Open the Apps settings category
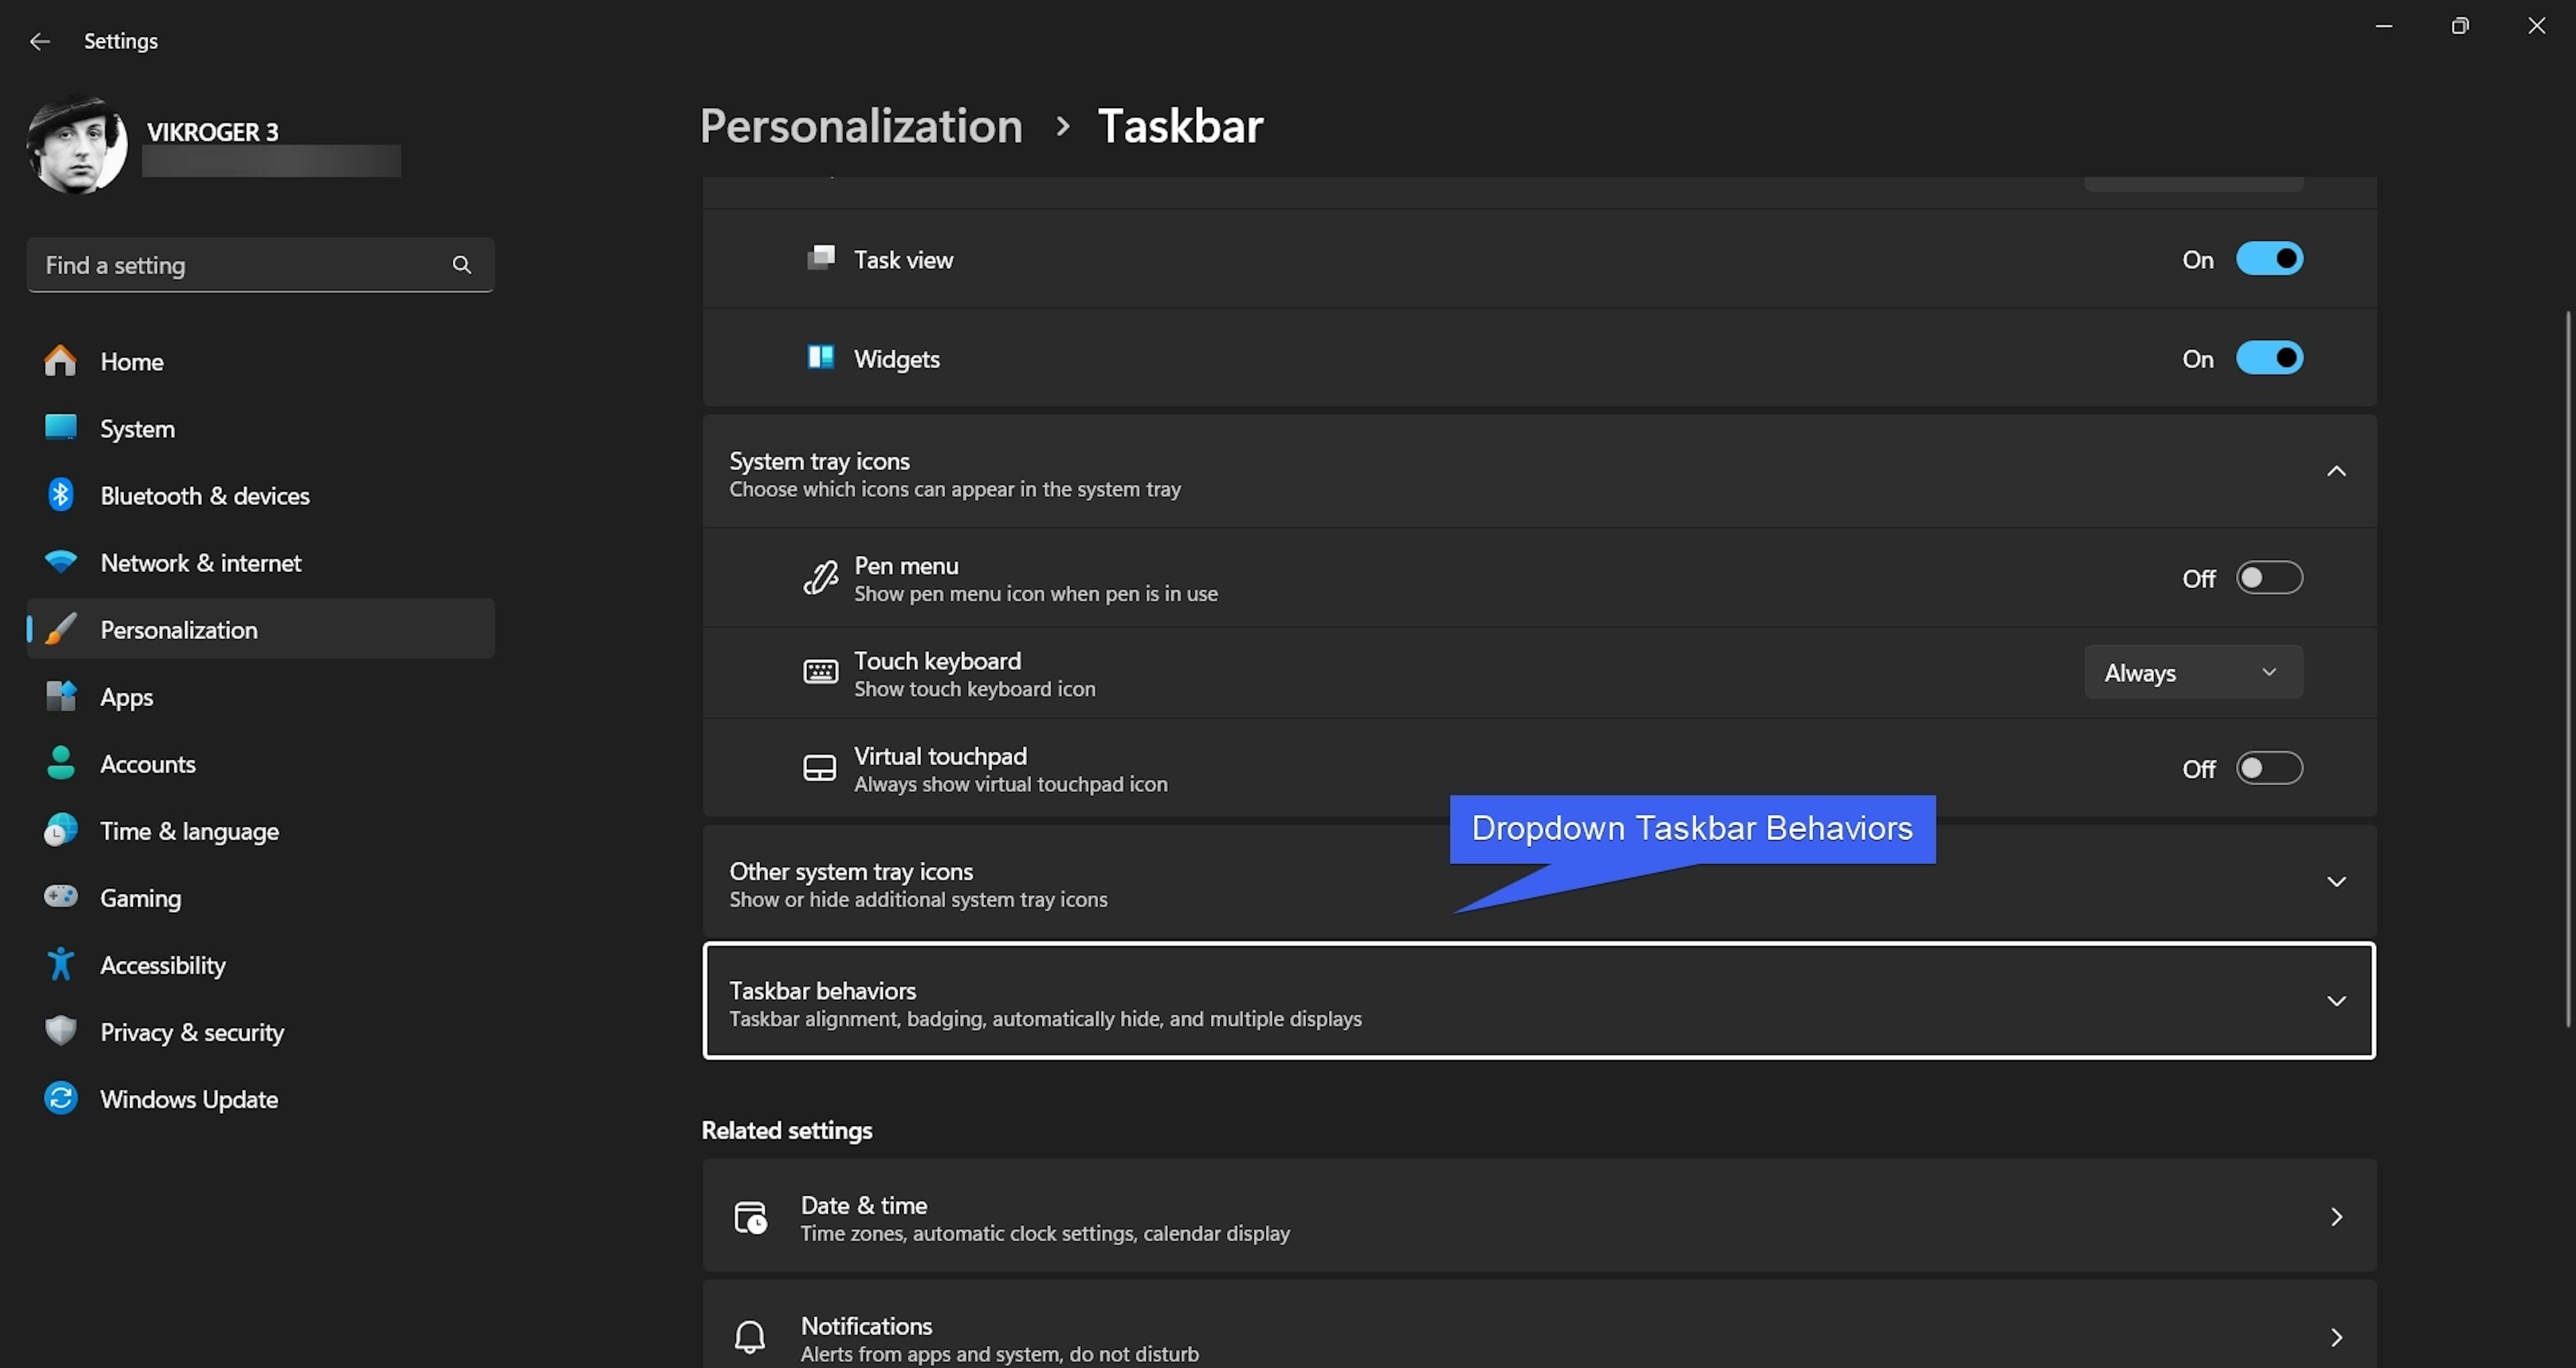 [x=127, y=697]
